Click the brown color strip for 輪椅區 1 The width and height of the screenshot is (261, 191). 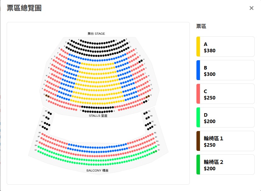[x=198, y=141]
